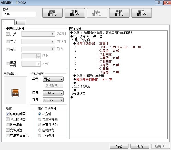Select event page tab 1
Image resolution: width=171 pixels, height=150 pixels.
(8, 22)
